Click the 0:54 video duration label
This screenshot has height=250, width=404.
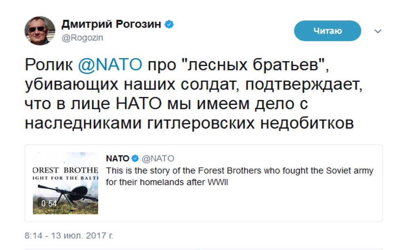click(49, 203)
